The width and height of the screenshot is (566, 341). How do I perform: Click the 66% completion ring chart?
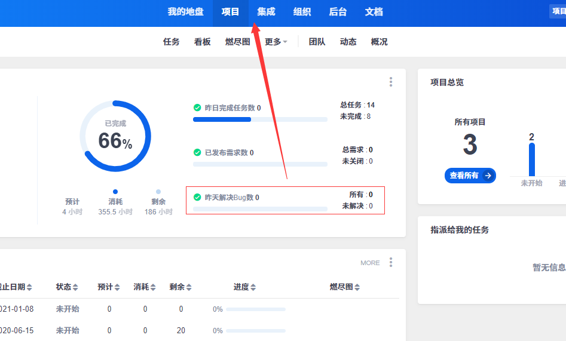pos(115,136)
